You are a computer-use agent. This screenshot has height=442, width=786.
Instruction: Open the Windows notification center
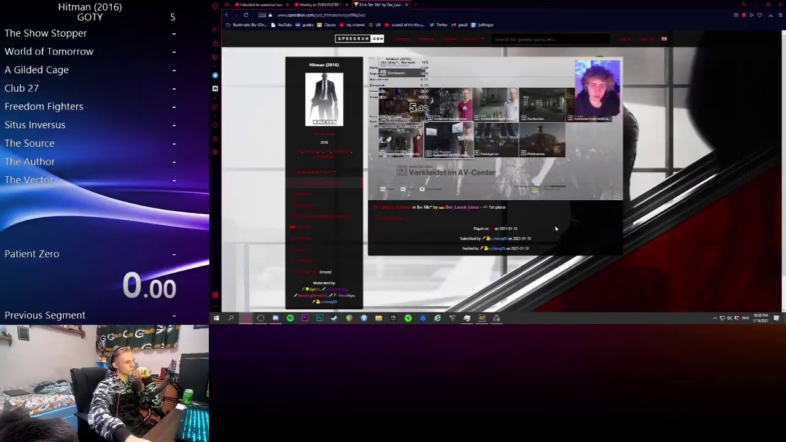tap(776, 318)
